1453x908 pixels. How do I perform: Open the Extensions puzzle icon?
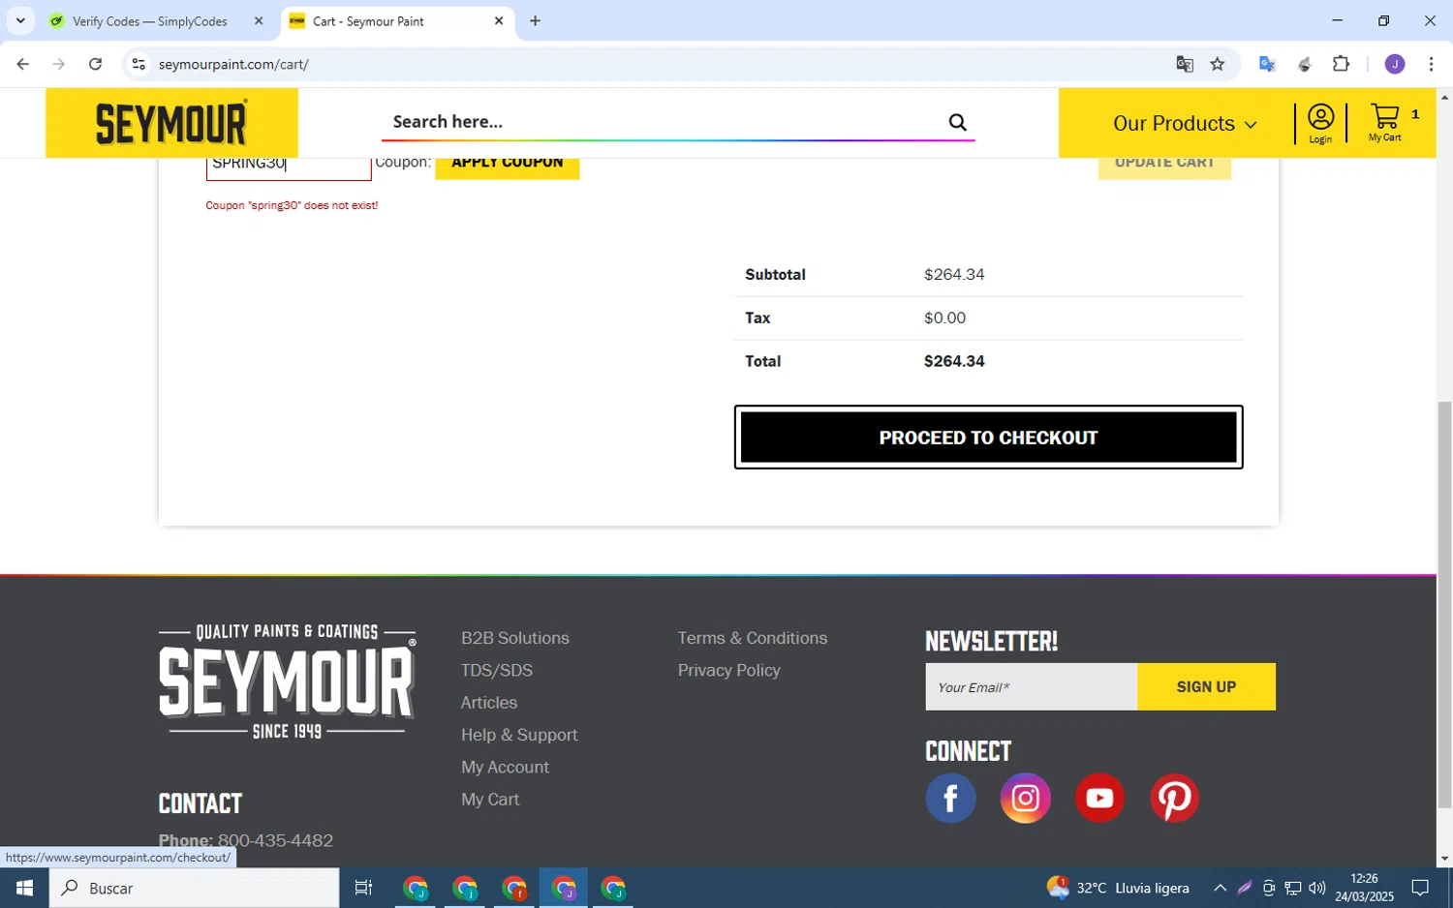[x=1341, y=64]
